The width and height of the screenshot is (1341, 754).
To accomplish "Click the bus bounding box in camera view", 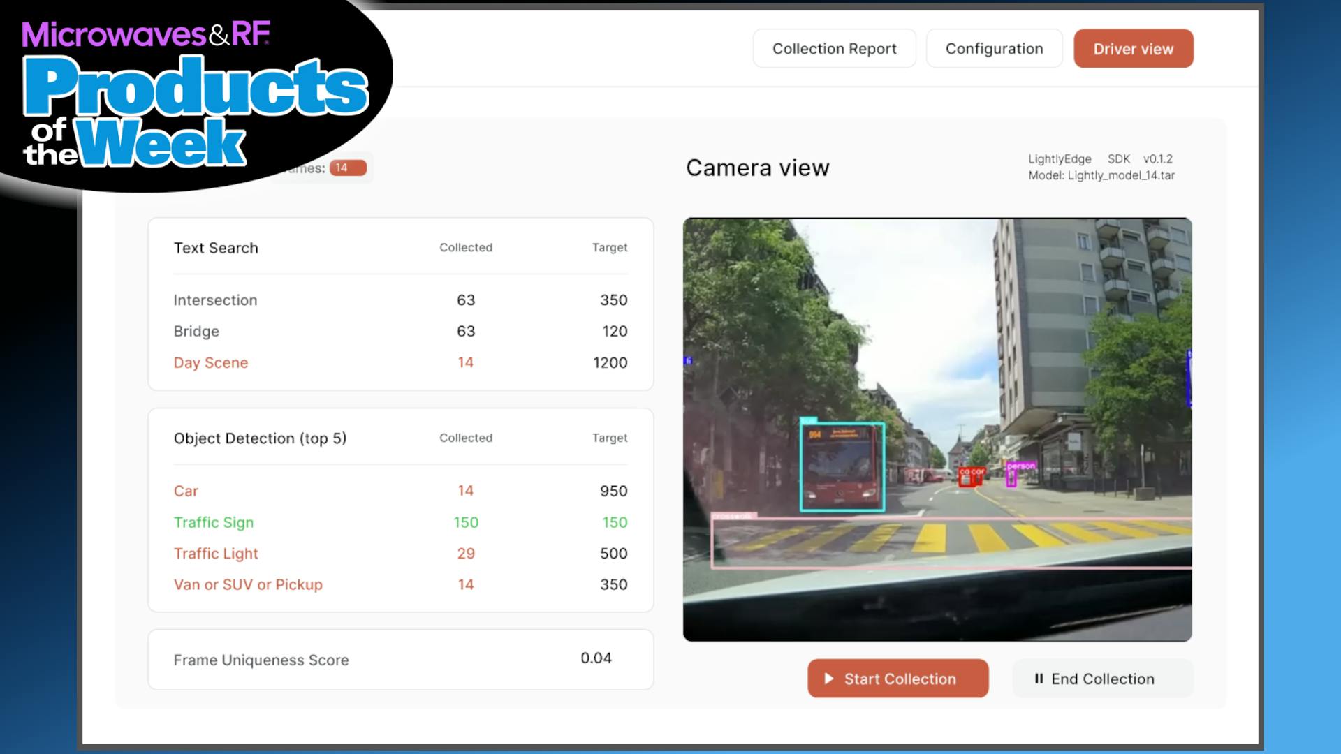I will 842,466.
